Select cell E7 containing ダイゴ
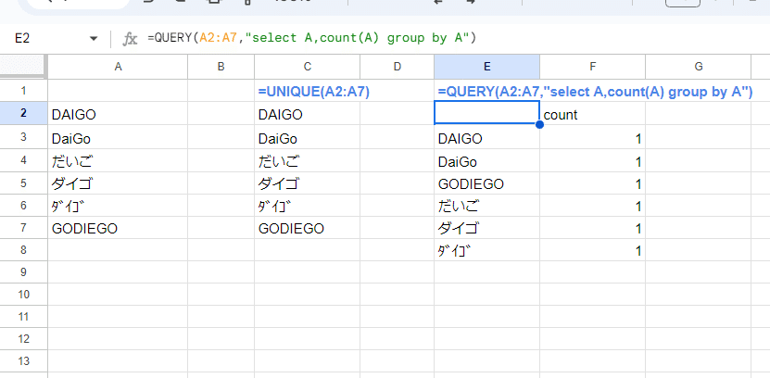Screen dimensions: 770x378 point(486,228)
